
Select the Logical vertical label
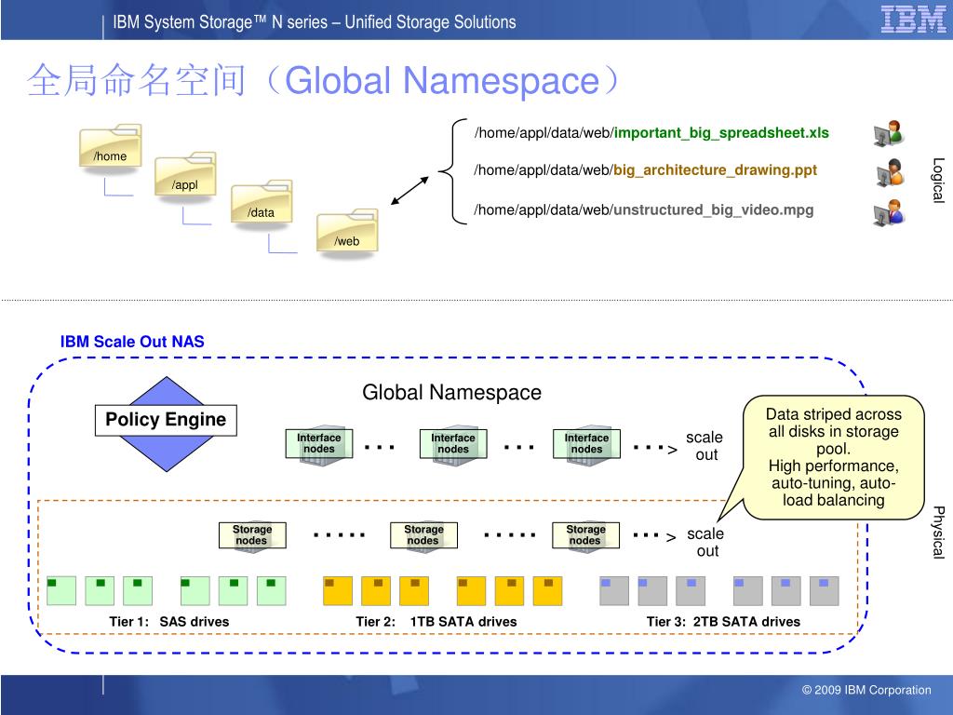[x=938, y=180]
